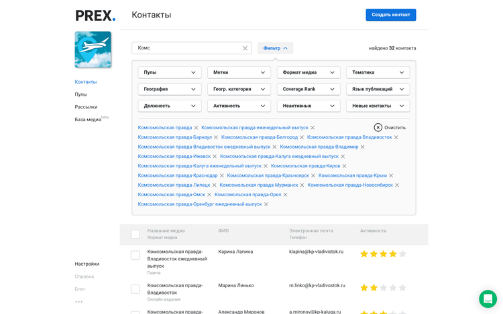Click the Комсомольская правда-Барнаул tag link

point(175,137)
